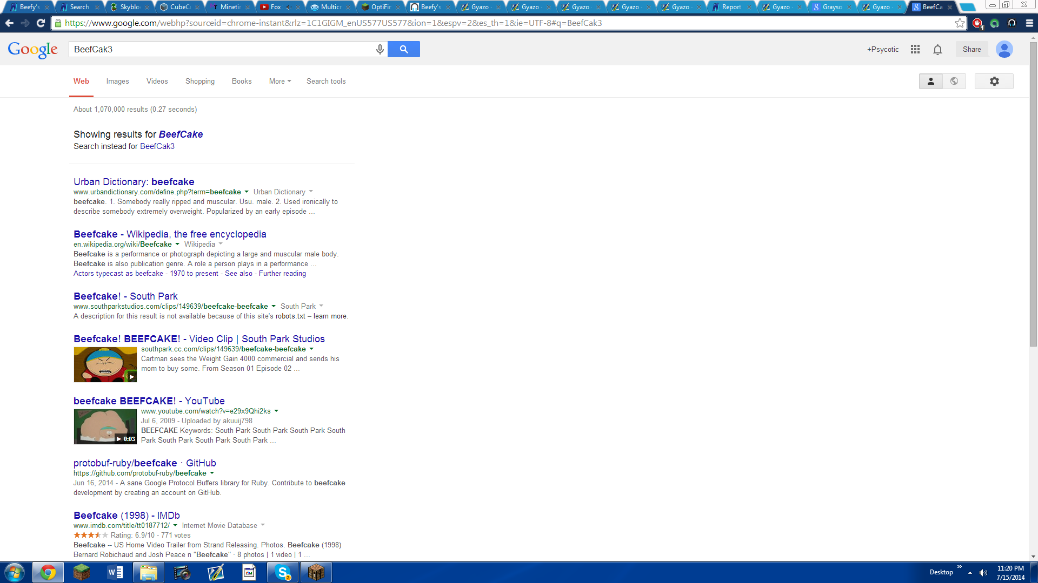Open 'Actors typecast as beefcake' sublink

point(118,274)
